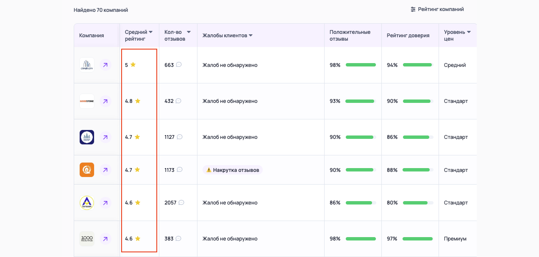
Task: Click the chat icon next to 2057 reviews
Action: 181,202
